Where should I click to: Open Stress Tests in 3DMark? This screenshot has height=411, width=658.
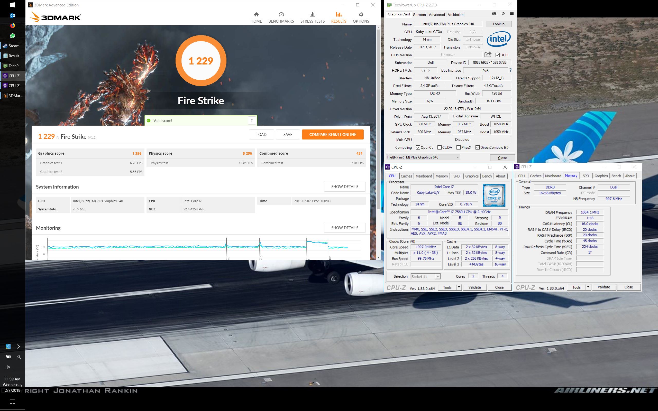[x=312, y=17]
